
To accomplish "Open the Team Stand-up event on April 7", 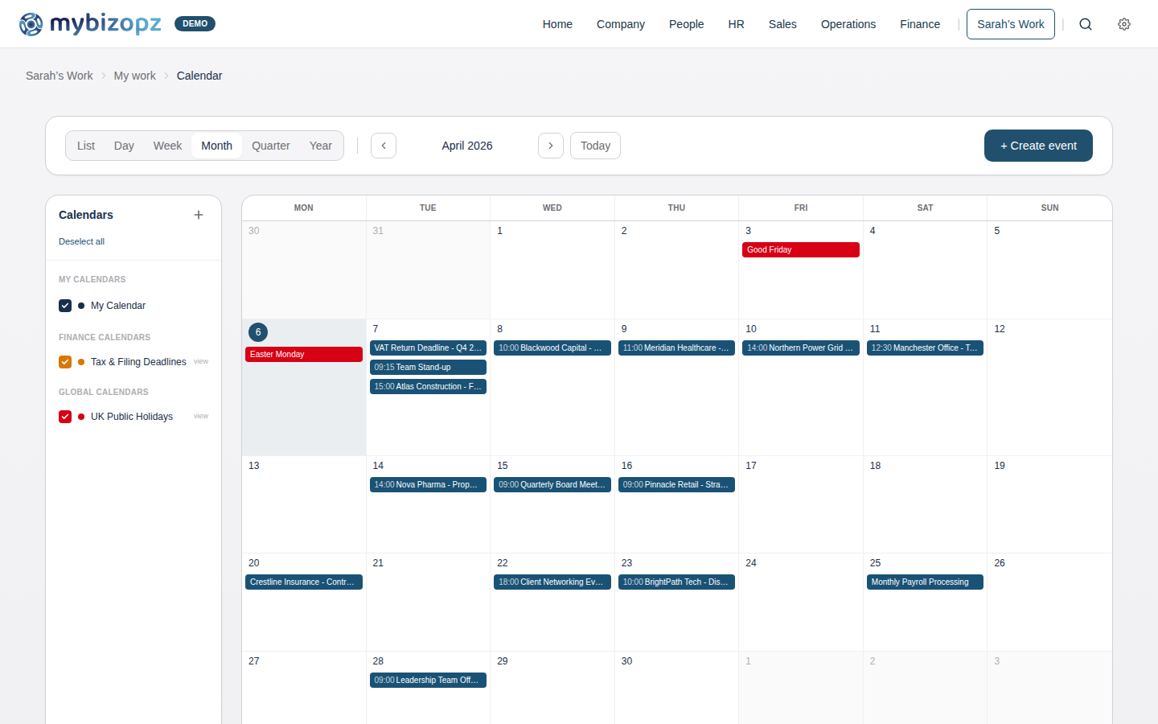I will click(428, 367).
